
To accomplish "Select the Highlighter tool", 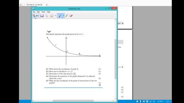I will point(66,16).
